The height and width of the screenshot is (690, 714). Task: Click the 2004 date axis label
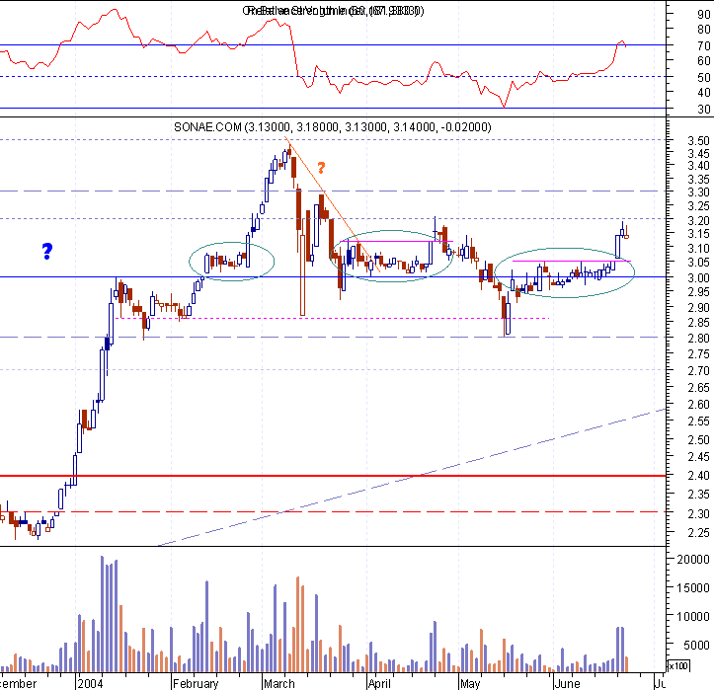pyautogui.click(x=90, y=684)
